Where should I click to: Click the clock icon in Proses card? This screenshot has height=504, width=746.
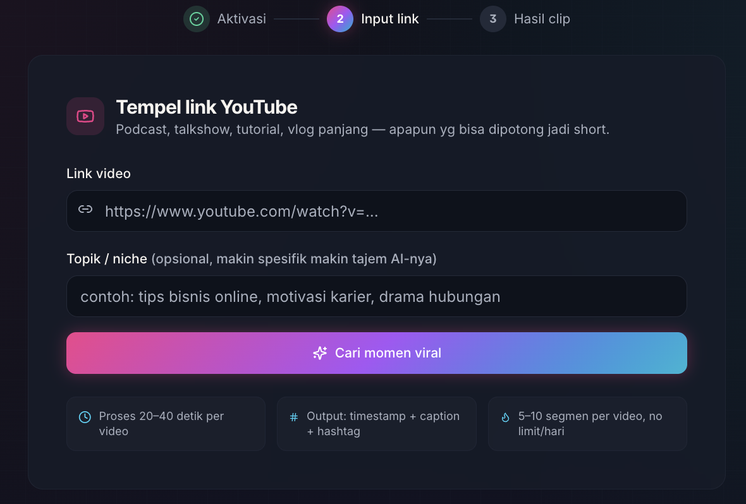point(85,417)
